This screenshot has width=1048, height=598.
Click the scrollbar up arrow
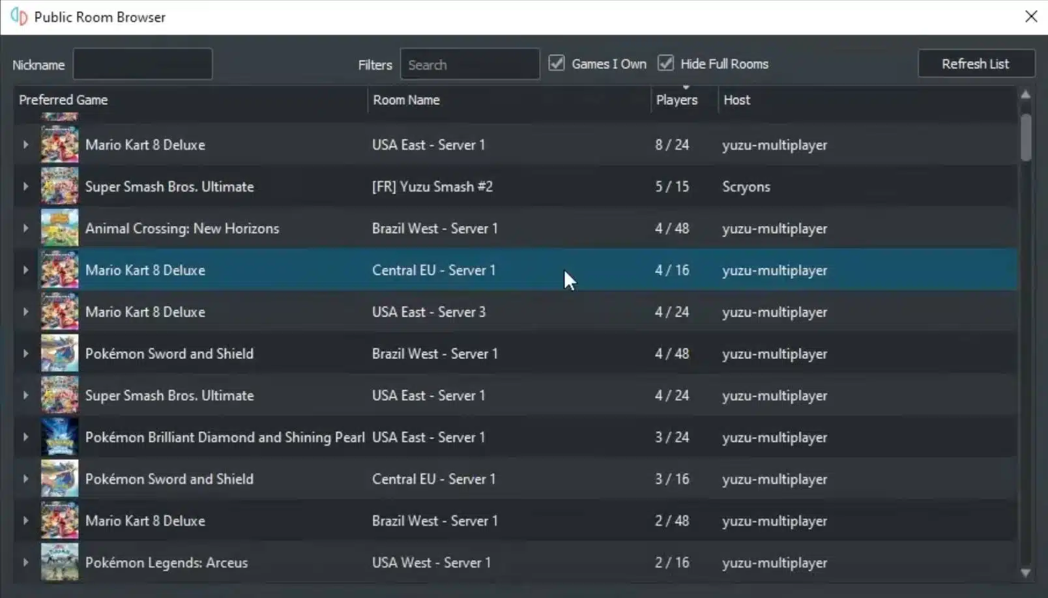1026,94
